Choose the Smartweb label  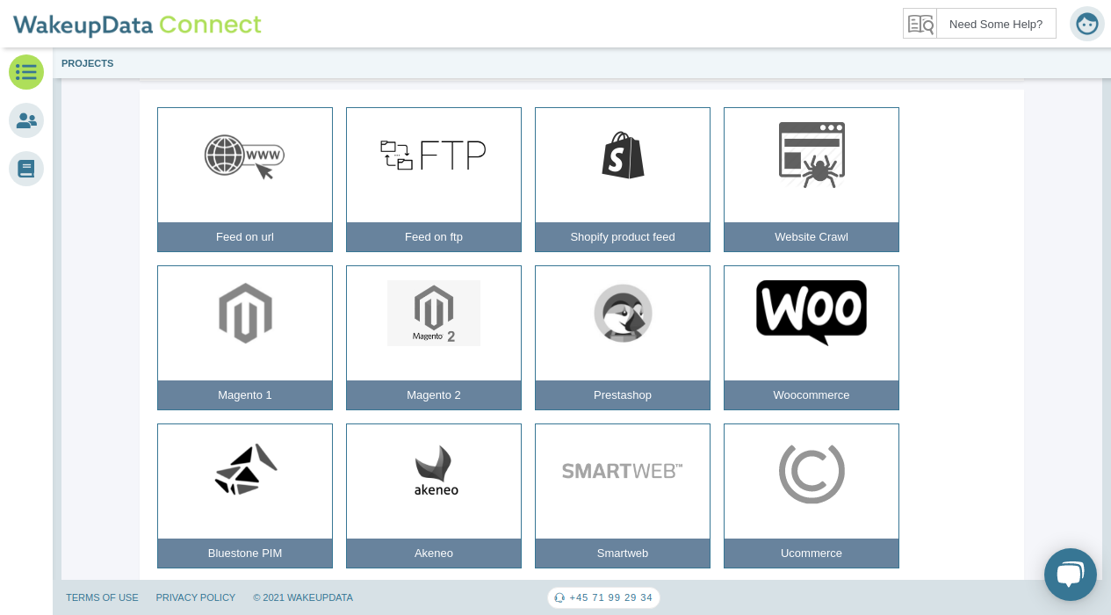pyautogui.click(x=623, y=553)
